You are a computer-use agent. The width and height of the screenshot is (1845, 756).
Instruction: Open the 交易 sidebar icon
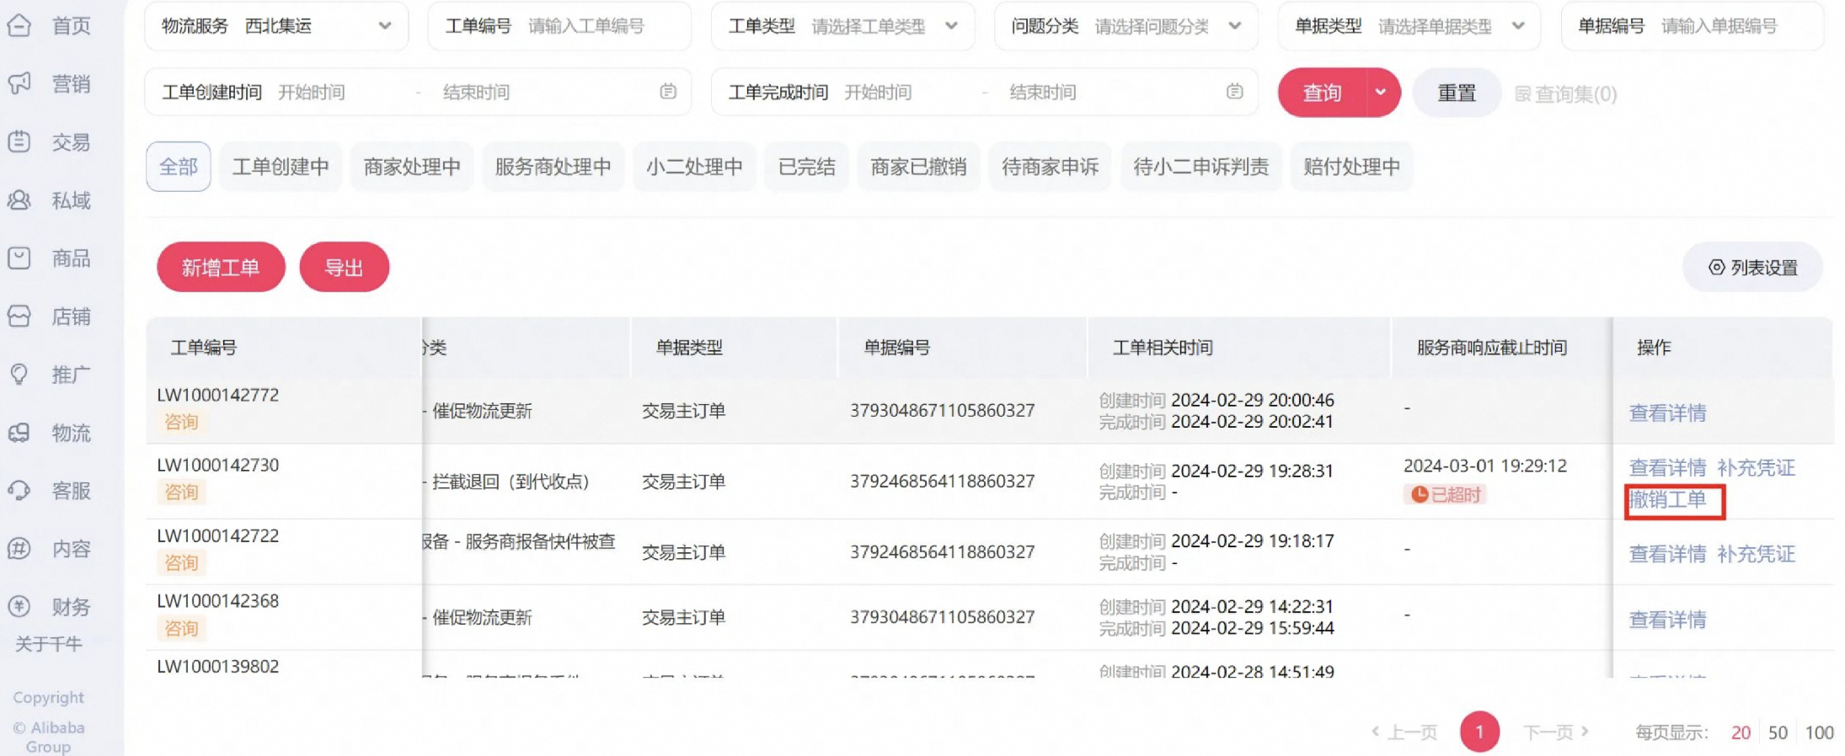pos(19,142)
